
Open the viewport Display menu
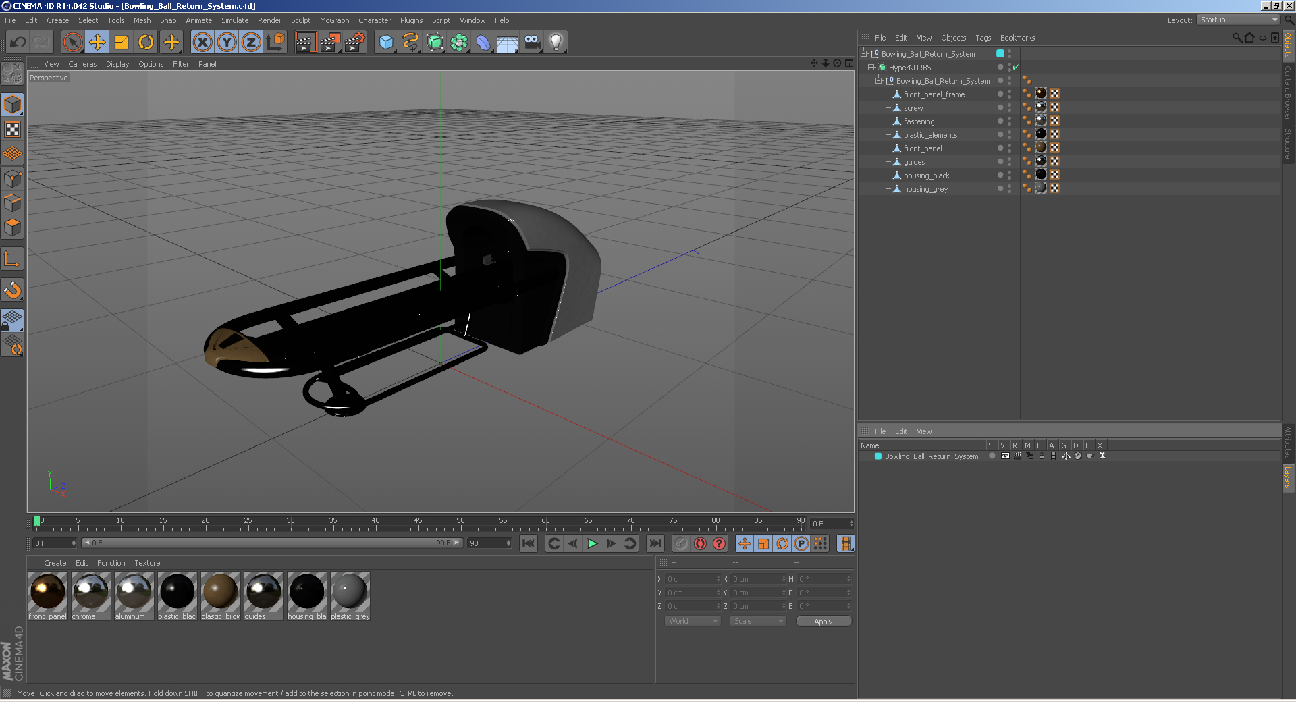coord(117,64)
